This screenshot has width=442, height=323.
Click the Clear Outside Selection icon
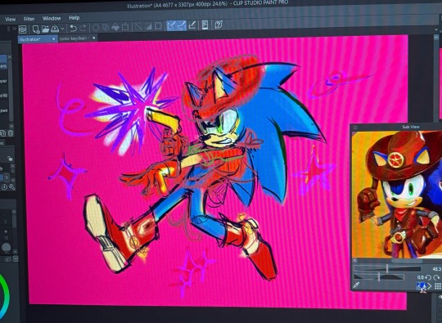(106, 27)
